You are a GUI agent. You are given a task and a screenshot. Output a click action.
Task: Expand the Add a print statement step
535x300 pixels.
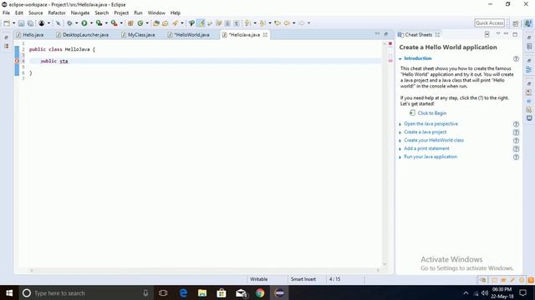tap(400, 149)
